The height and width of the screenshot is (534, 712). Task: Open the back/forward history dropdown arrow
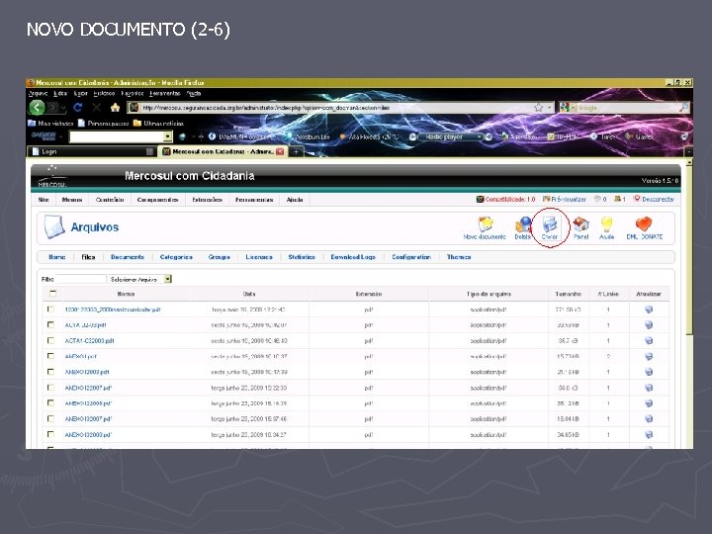pos(63,108)
